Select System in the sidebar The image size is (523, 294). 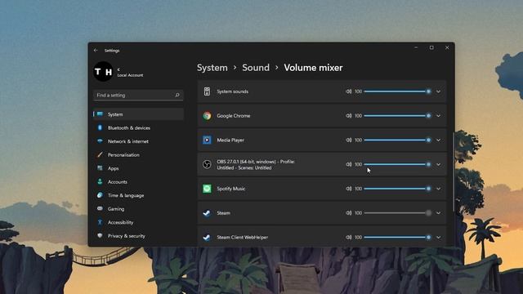click(138, 114)
